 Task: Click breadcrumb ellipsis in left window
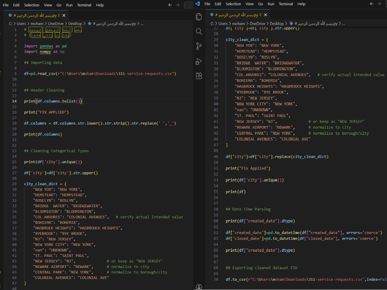(142, 24)
